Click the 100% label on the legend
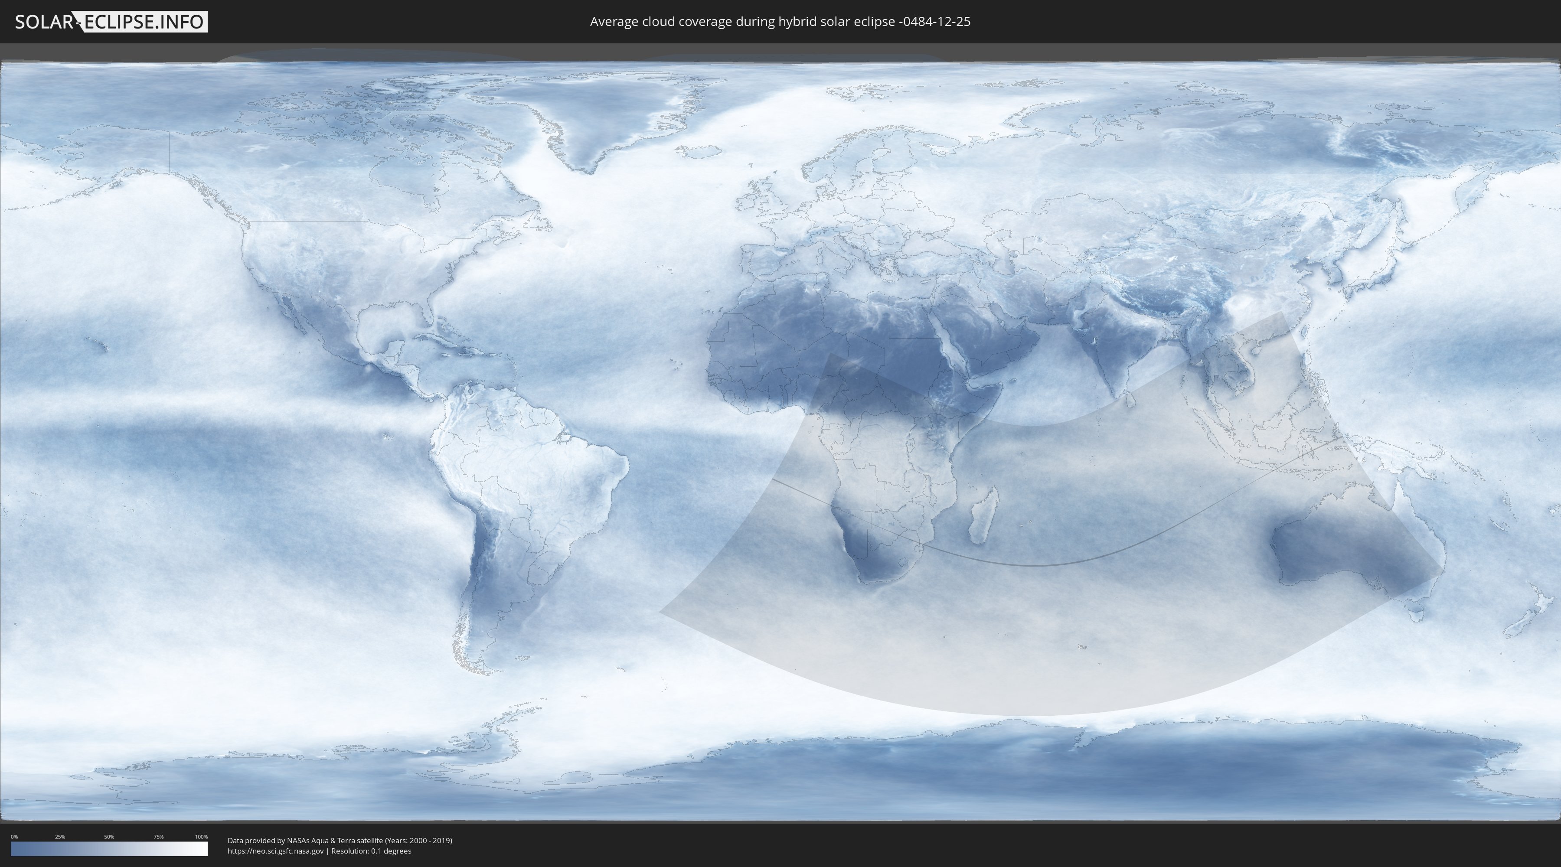 [x=201, y=837]
